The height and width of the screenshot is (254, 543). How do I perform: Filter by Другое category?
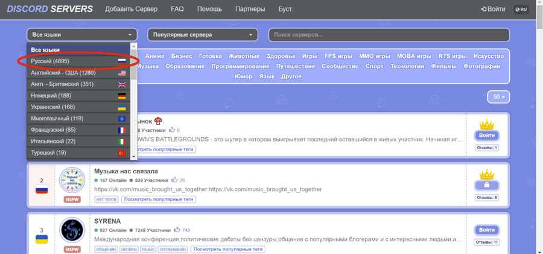pos(291,76)
